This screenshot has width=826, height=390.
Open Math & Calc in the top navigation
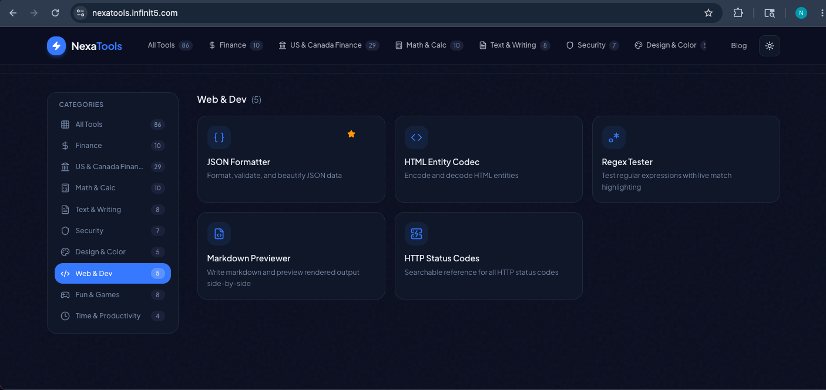(x=429, y=45)
